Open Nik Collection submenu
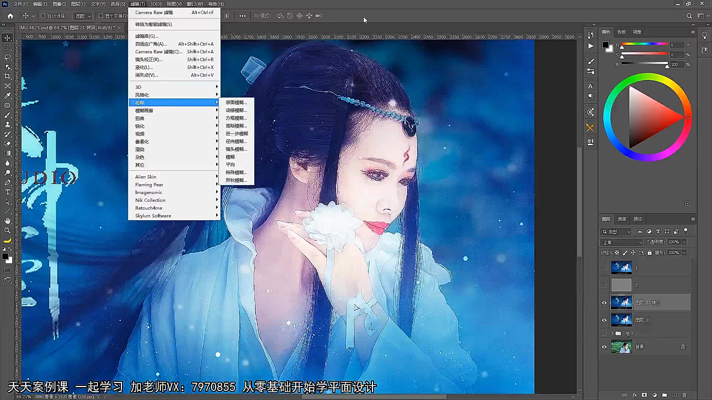This screenshot has width=712, height=400. point(174,200)
